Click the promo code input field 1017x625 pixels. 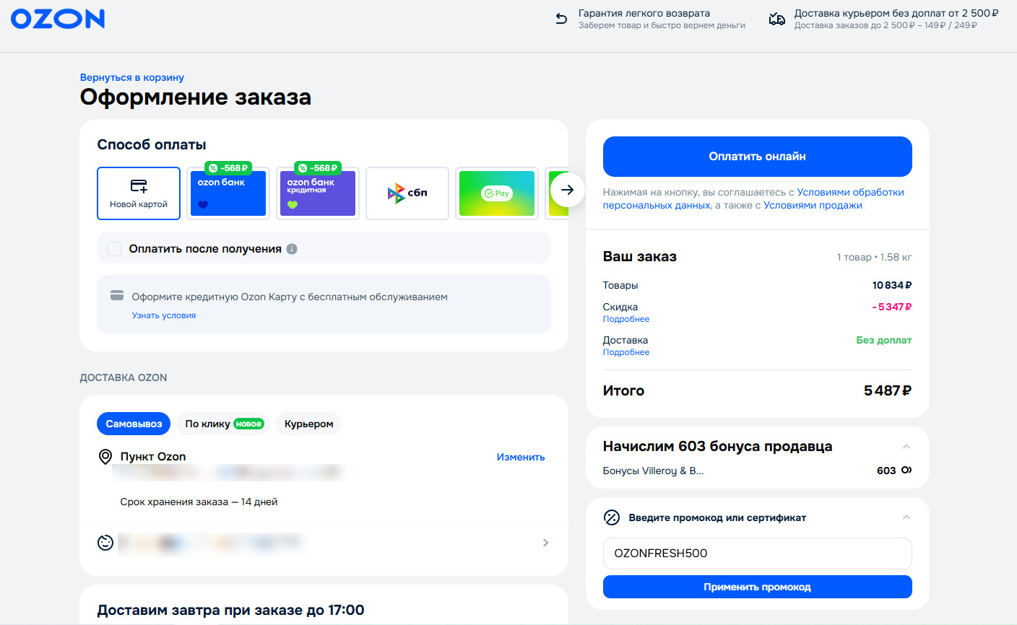(x=757, y=554)
